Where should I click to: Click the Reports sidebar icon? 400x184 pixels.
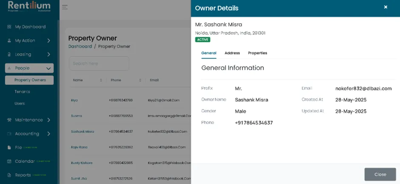[x=9, y=175]
